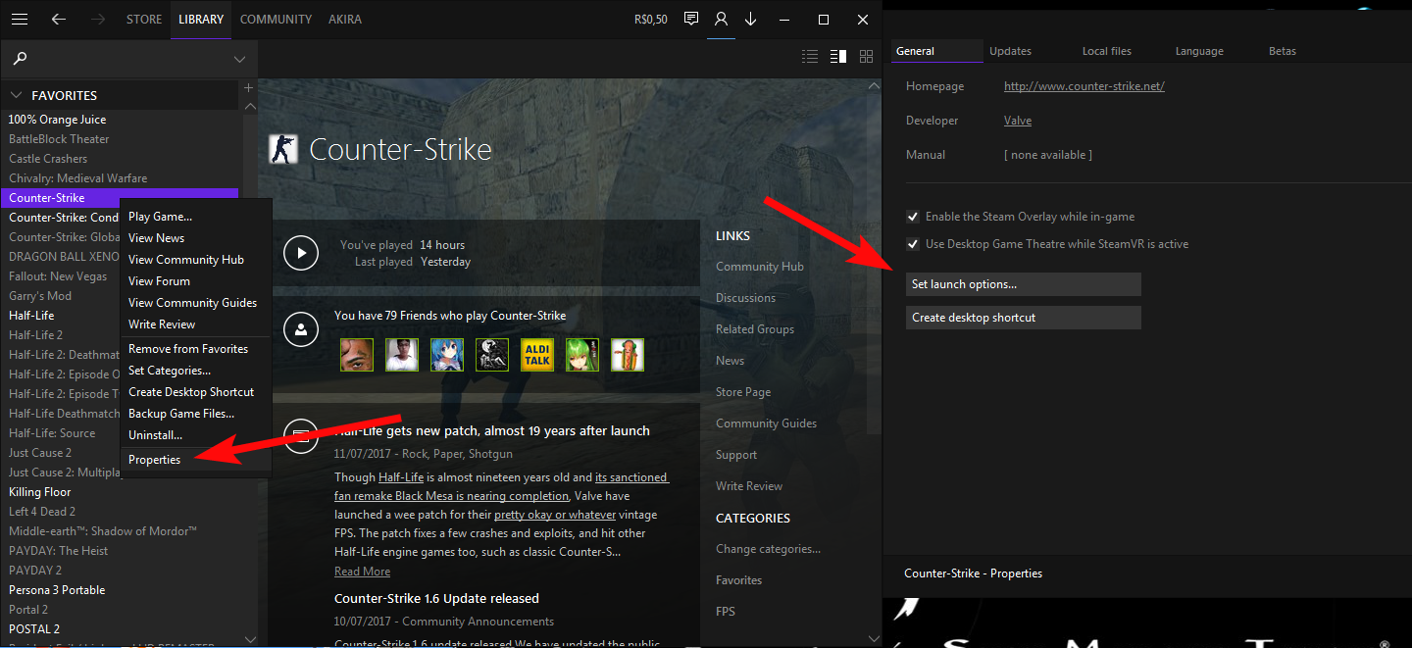1412x648 pixels.
Task: Select Persona 3 Portable in library list
Action: [57, 590]
